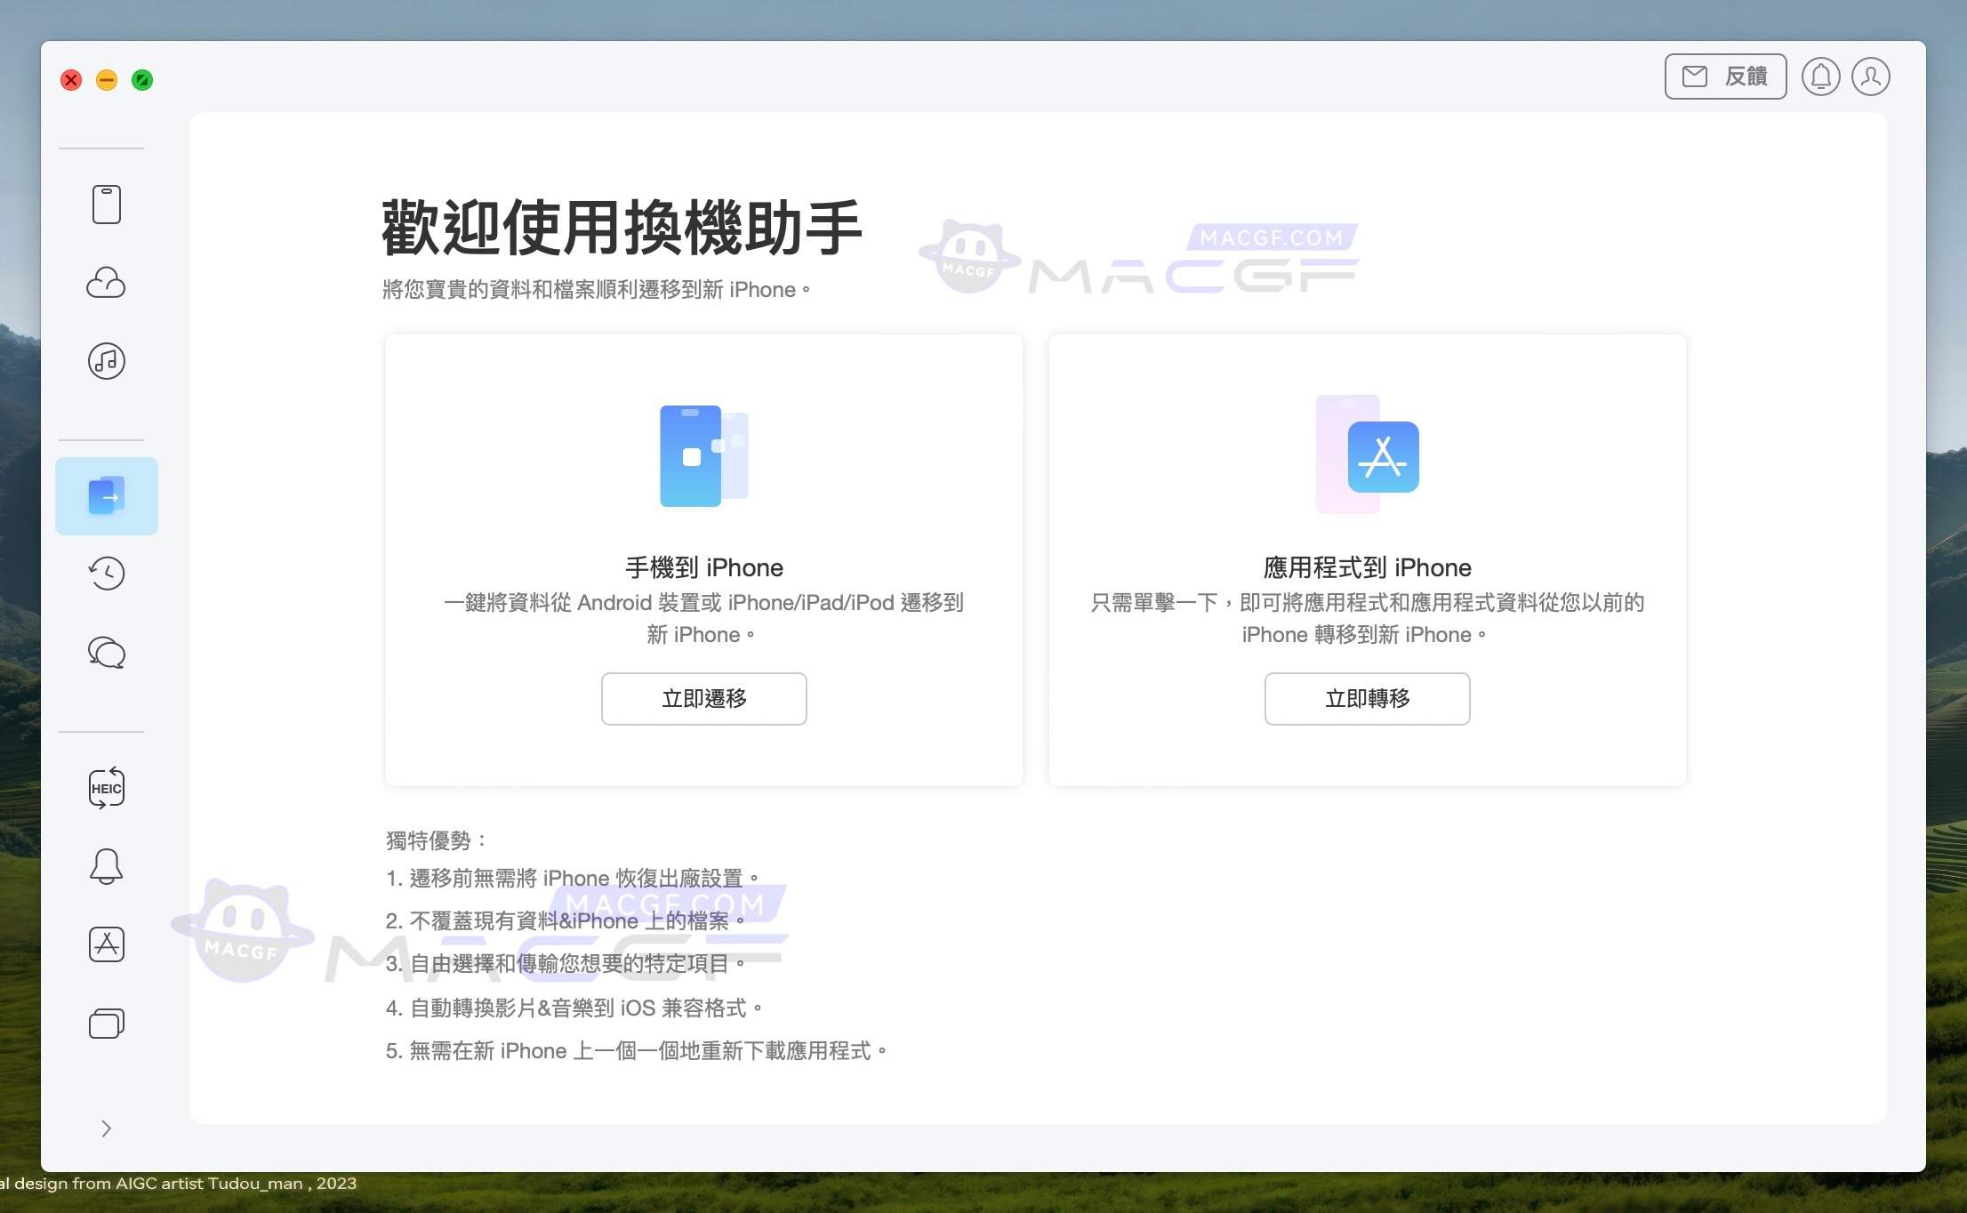This screenshot has width=1967, height=1213.
Task: Open the HEIC converter tool
Action: coord(106,786)
